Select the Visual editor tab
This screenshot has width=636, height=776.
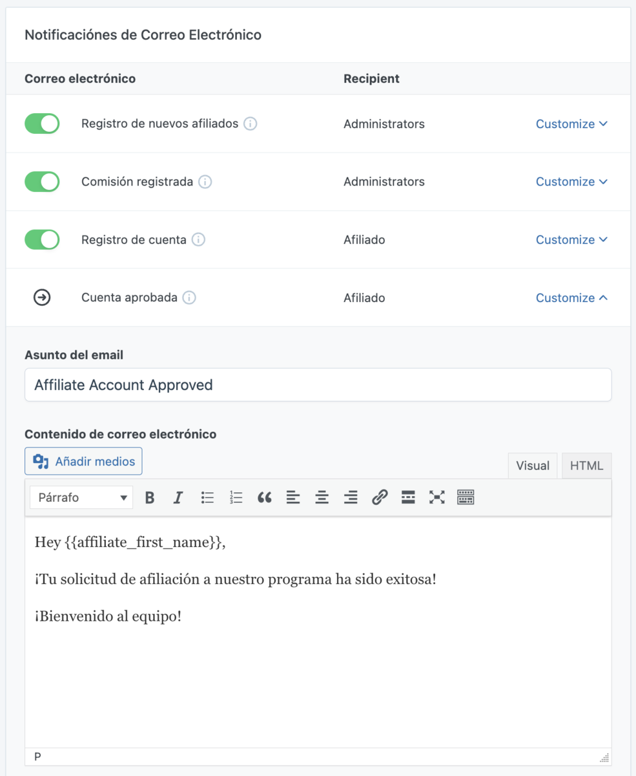coord(533,466)
